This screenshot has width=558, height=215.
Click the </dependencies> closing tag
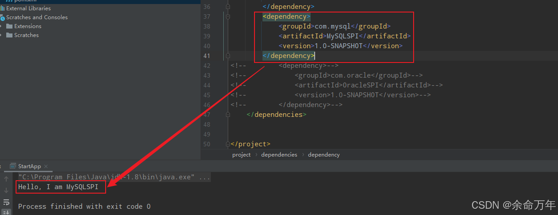click(x=277, y=115)
